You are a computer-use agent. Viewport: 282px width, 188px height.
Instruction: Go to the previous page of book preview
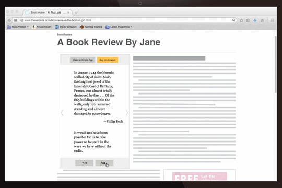pos(62,113)
